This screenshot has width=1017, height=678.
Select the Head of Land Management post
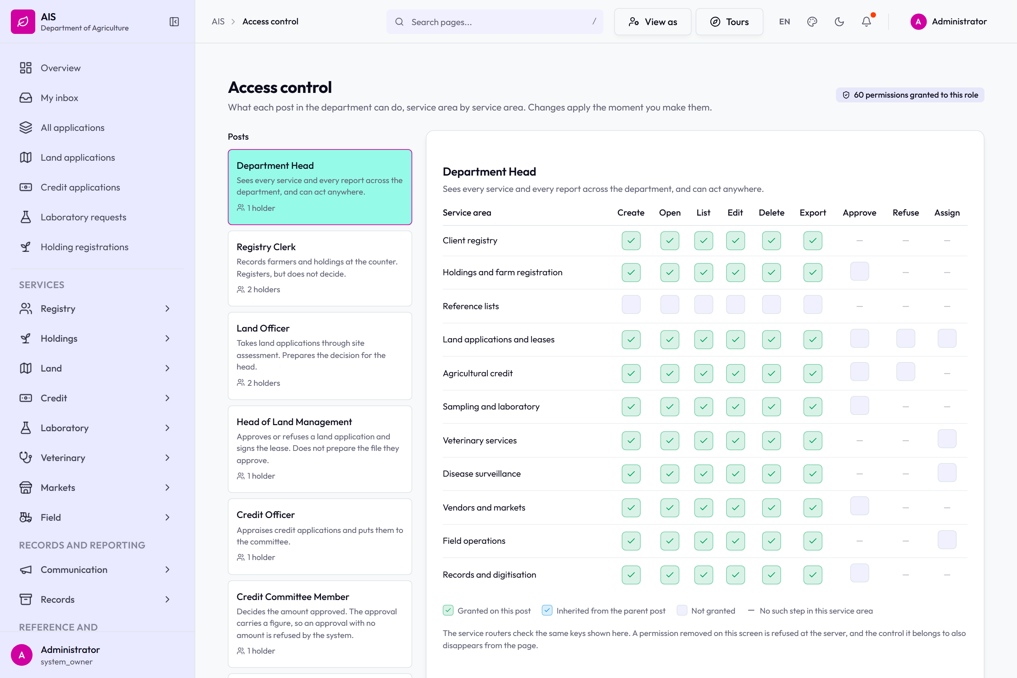[320, 449]
